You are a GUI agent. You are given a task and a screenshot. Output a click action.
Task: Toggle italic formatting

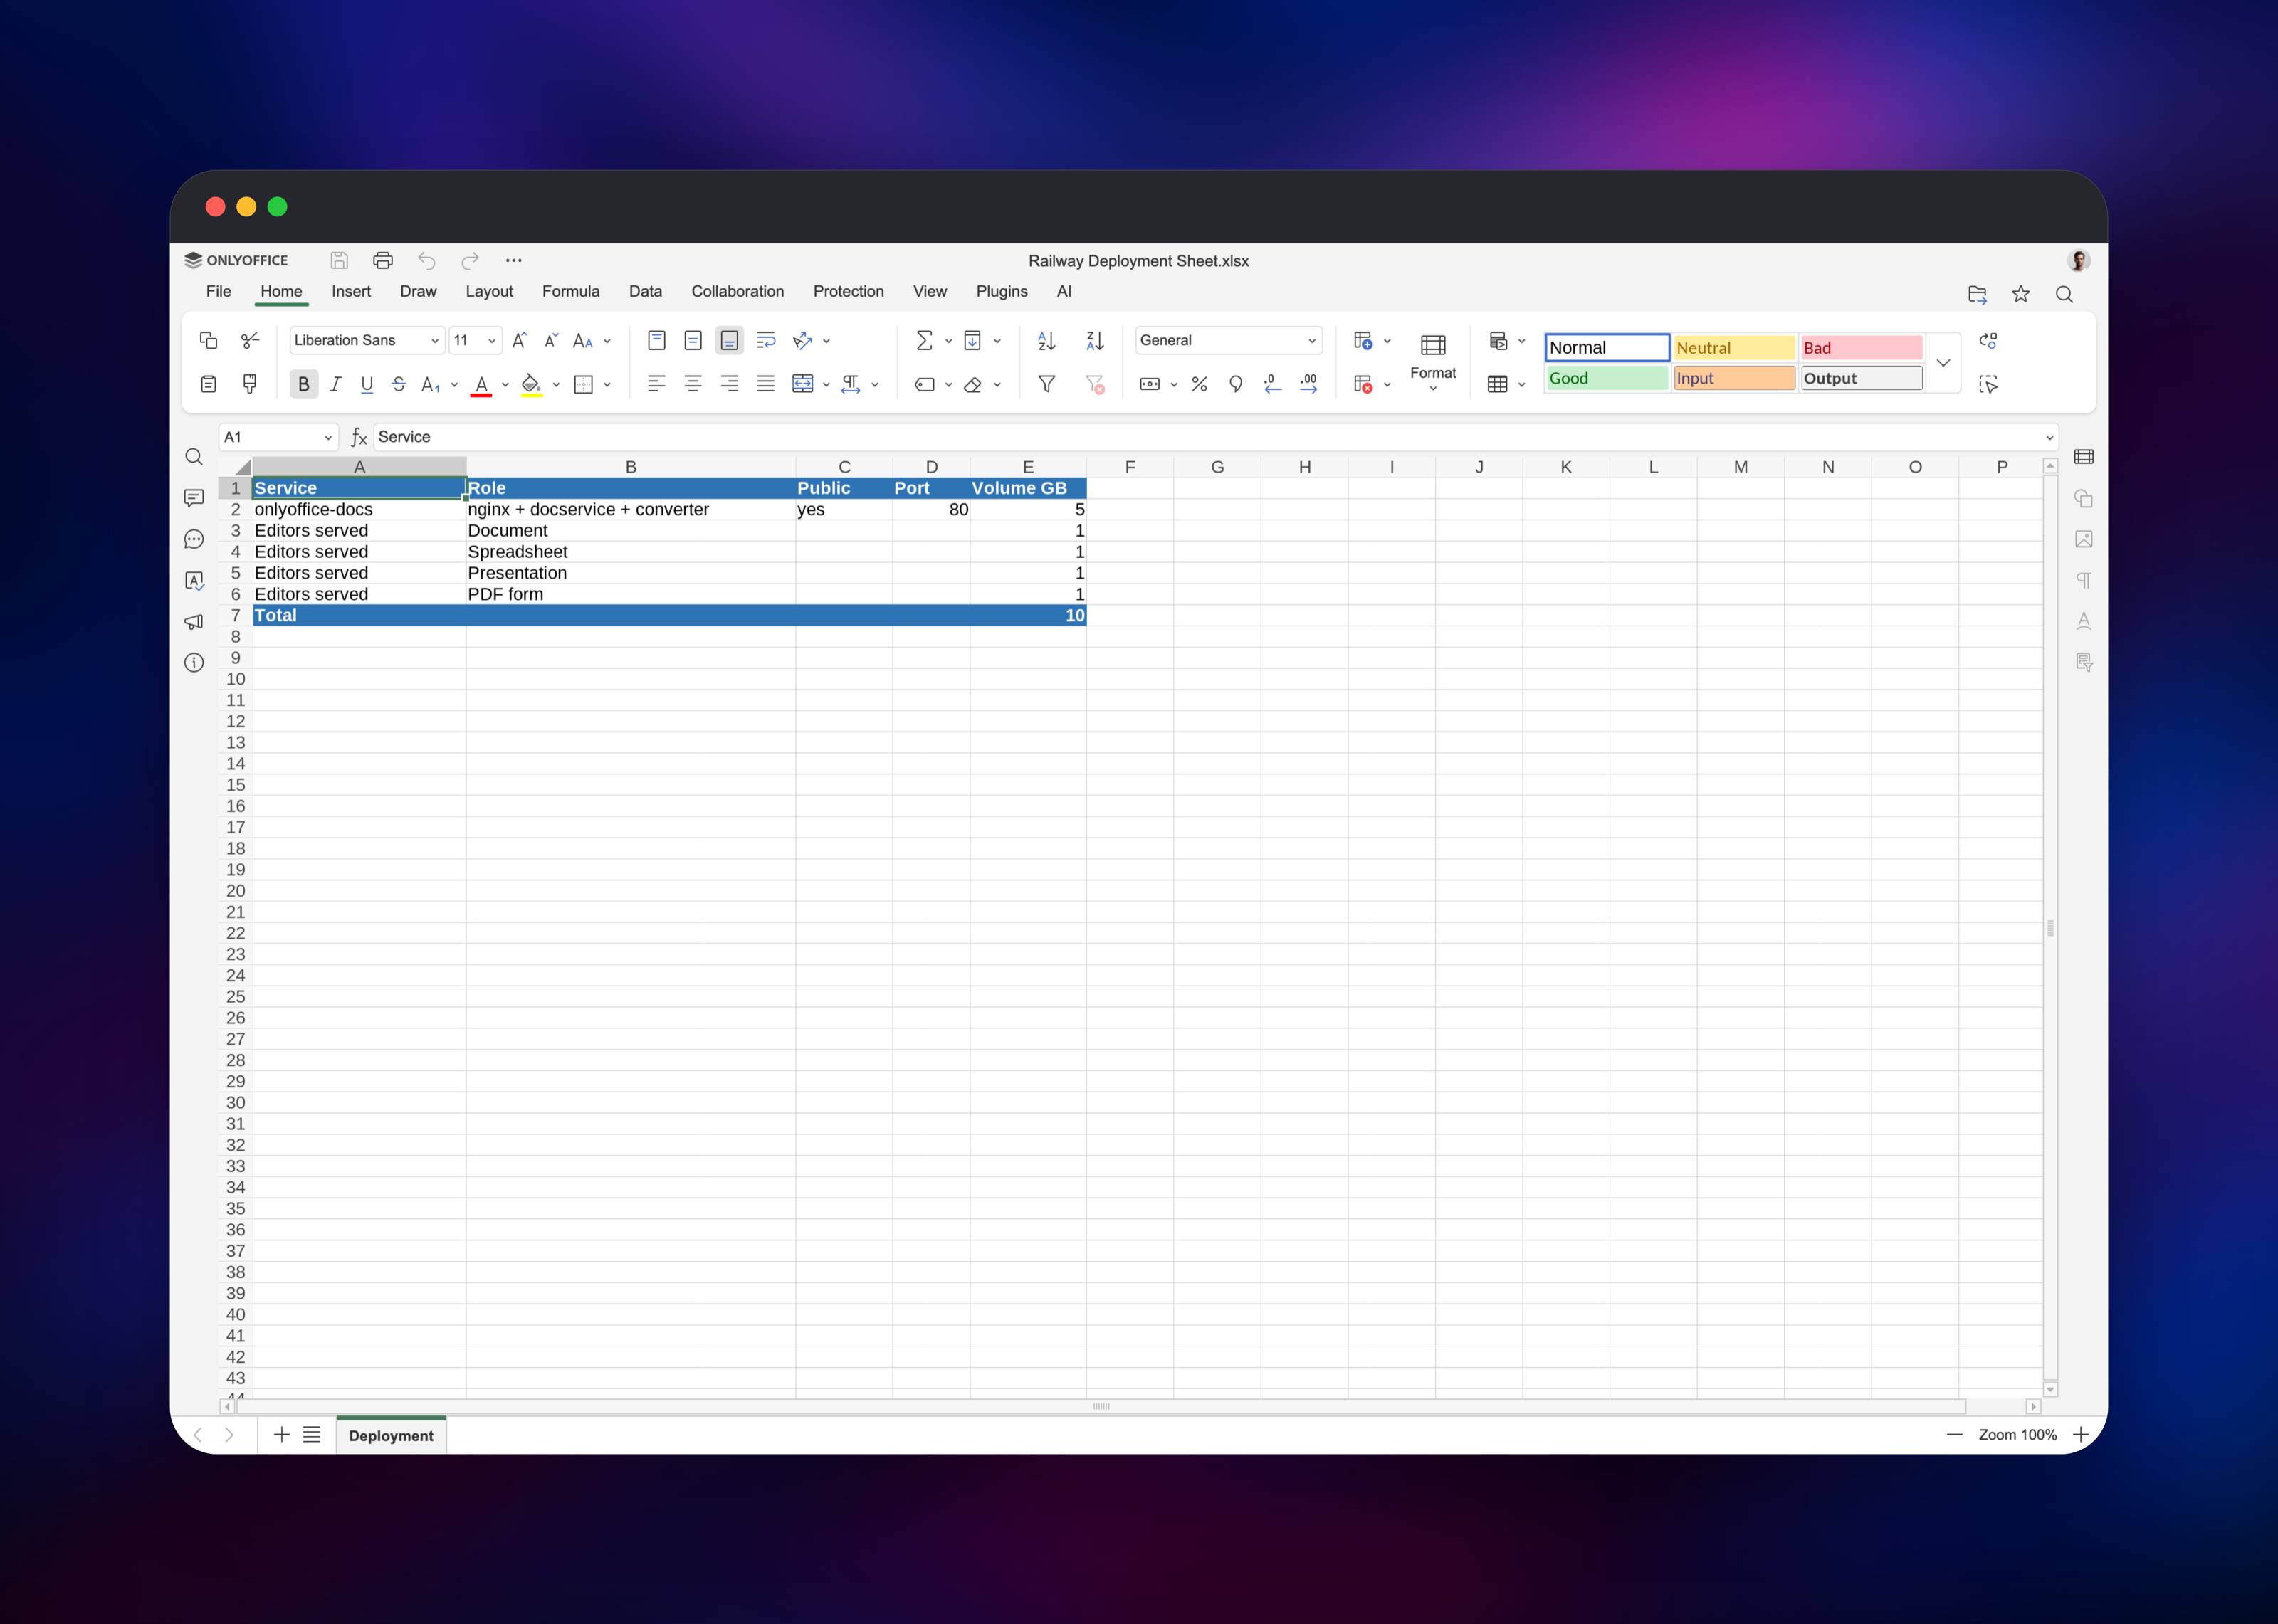point(336,384)
